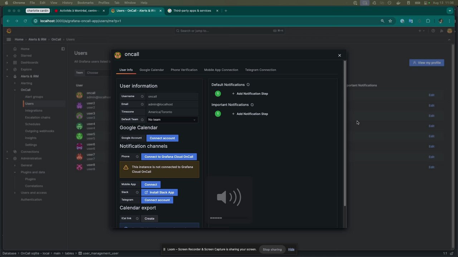Open the Phone Verification tab
Image resolution: width=458 pixels, height=257 pixels.
pos(184,70)
